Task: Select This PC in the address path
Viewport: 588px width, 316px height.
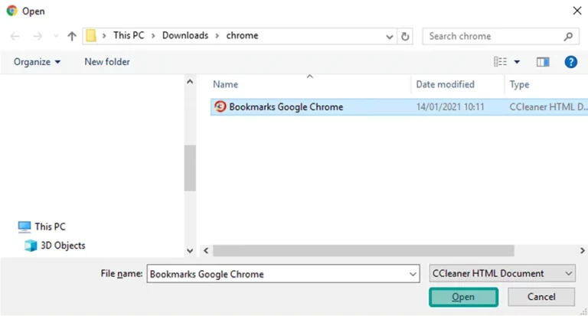Action: [x=129, y=36]
